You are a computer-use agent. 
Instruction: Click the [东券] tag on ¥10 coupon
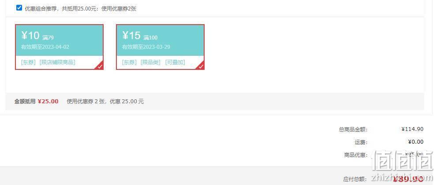pyautogui.click(x=28, y=62)
